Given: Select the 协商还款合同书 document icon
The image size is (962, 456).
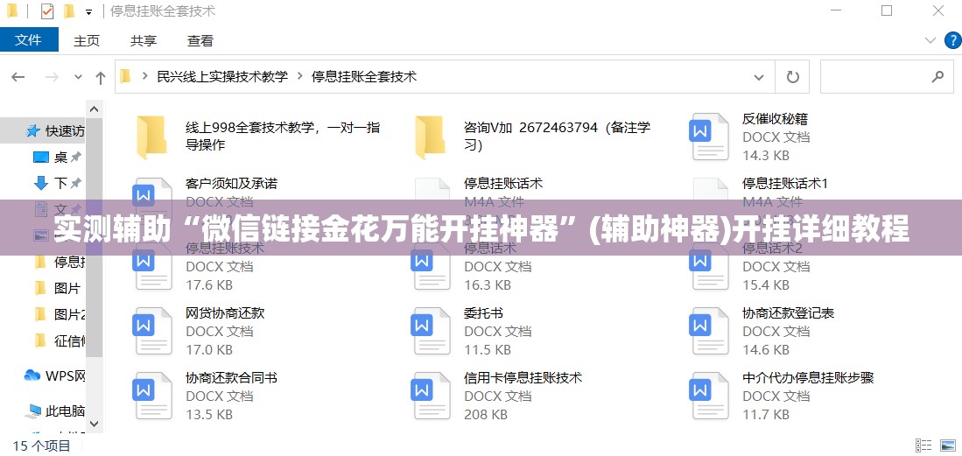Looking at the screenshot, I should coord(152,396).
